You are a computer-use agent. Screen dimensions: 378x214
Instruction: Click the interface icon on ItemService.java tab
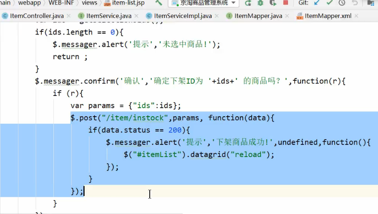pyautogui.click(x=81, y=16)
